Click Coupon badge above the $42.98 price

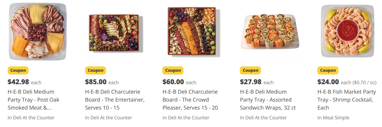tap(18, 70)
